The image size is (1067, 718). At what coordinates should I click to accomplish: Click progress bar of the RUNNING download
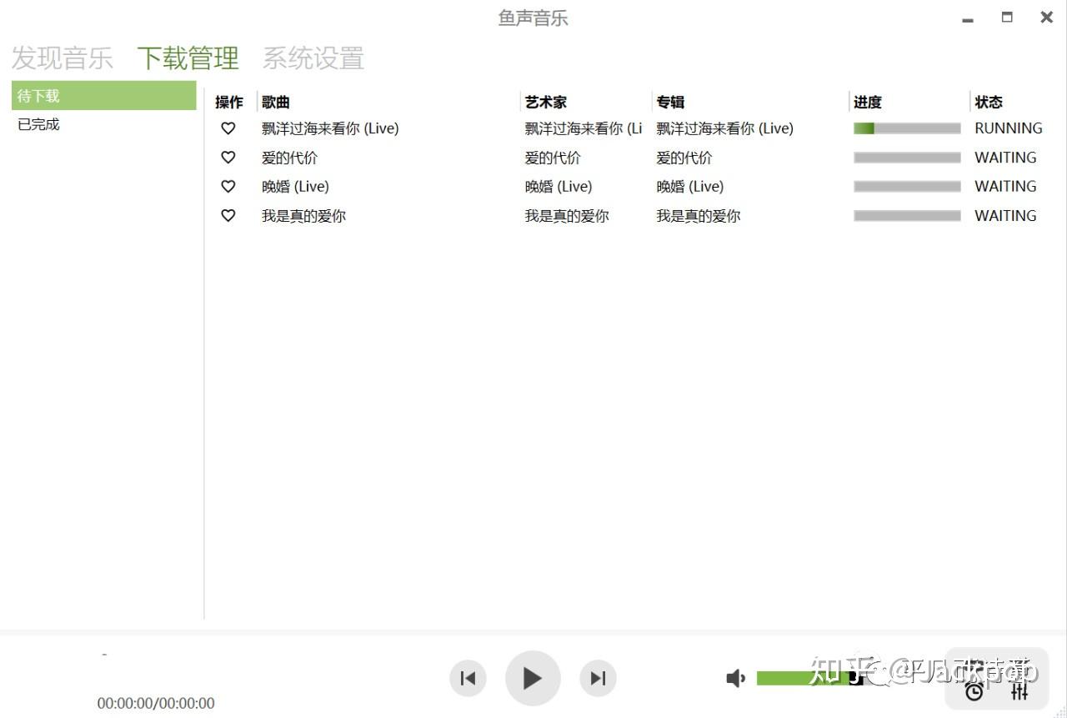(907, 128)
